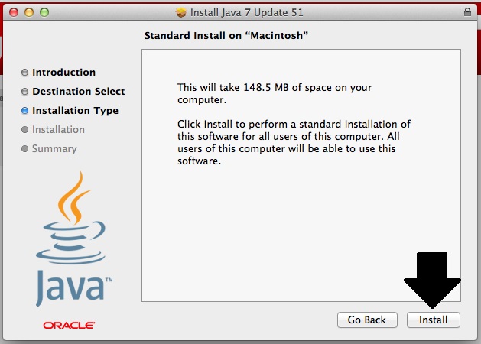Click the grey bullet beside Summary
The width and height of the screenshot is (481, 344).
[25, 149]
